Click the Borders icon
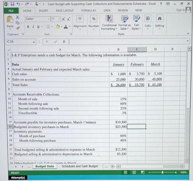Viewport: 193px width, 181px height. click(48, 27)
